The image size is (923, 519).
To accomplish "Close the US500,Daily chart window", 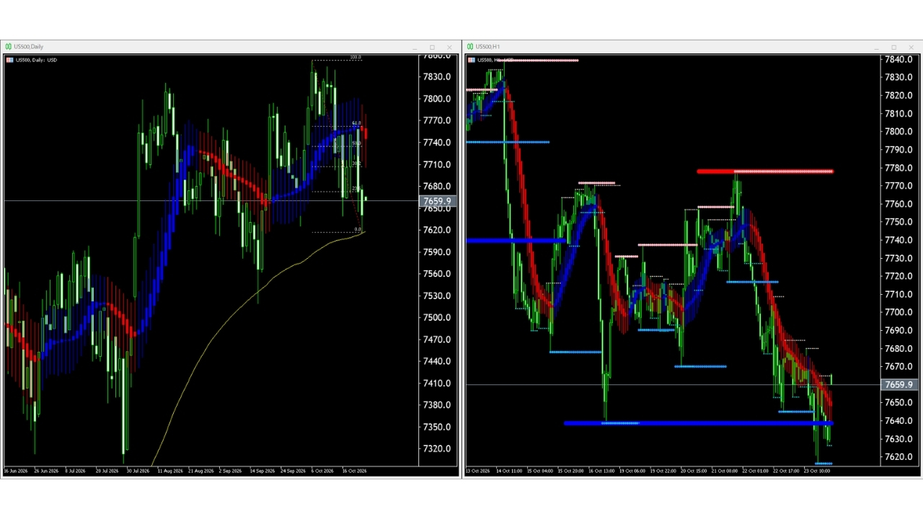I will tap(449, 48).
